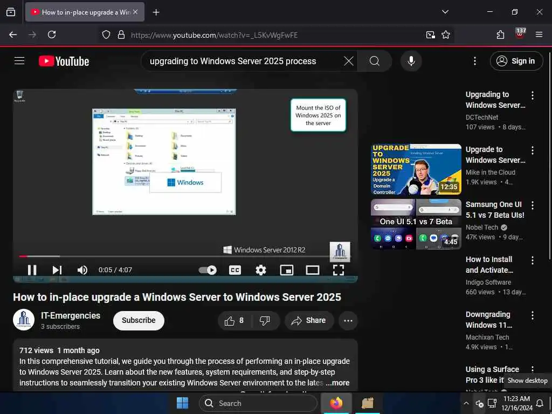Toggle the autoplay switch
The width and height of the screenshot is (552, 414).
tap(208, 270)
